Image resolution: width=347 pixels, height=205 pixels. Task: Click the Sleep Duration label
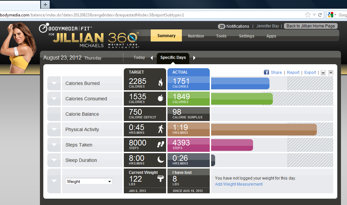(x=81, y=160)
